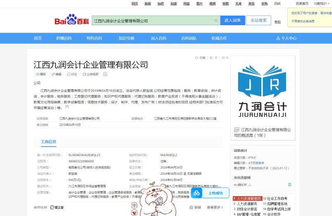This screenshot has height=216, width=332.
Task: Click the 编辑 pencil button
Action: pyautogui.click(x=56, y=74)
